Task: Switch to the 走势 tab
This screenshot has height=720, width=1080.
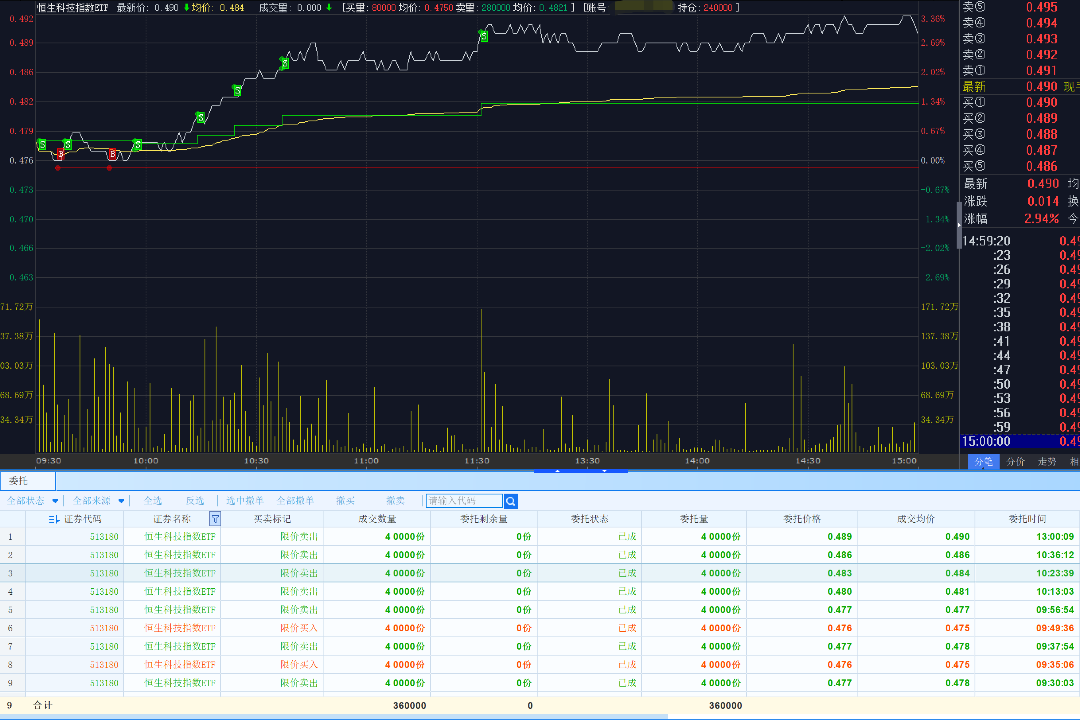Action: 1047,461
